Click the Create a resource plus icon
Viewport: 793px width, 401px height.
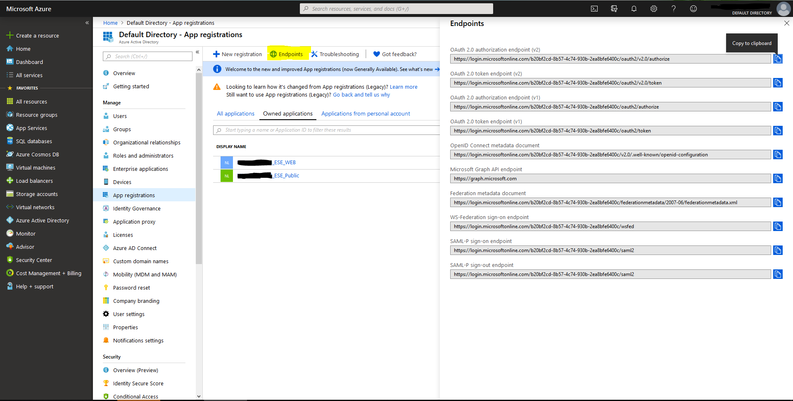tap(10, 35)
